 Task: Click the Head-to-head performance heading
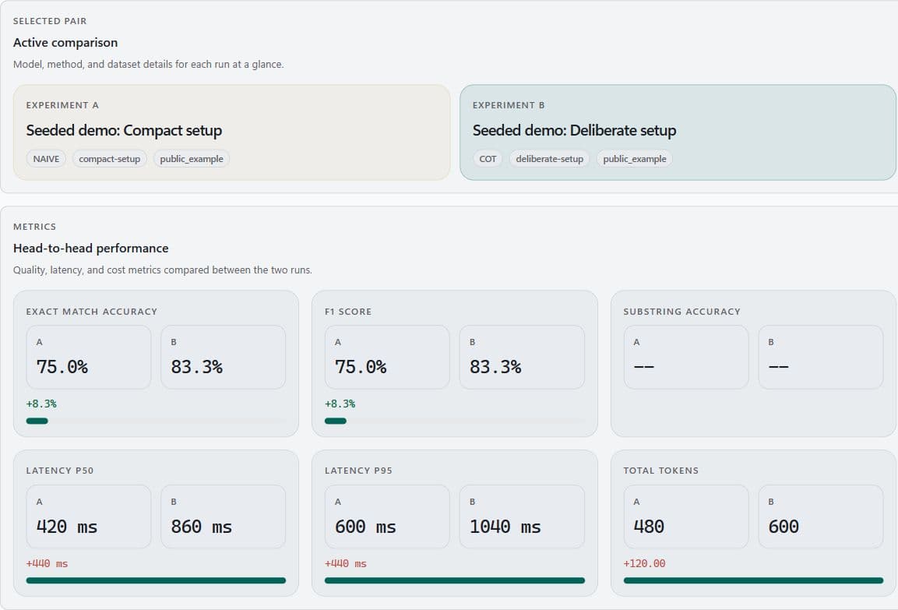pos(91,248)
